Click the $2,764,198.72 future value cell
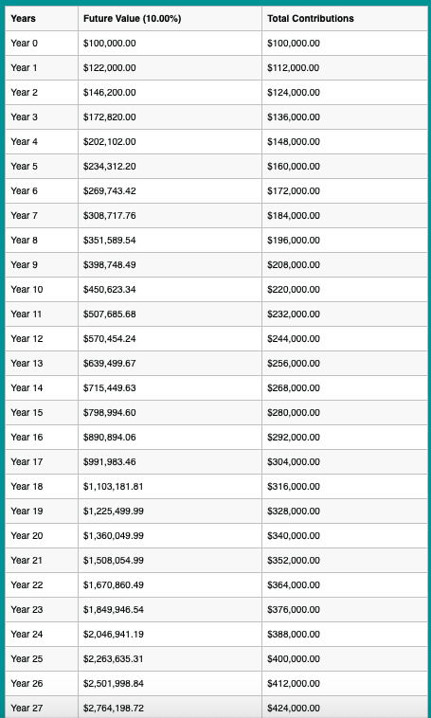This screenshot has width=431, height=718. tap(113, 709)
